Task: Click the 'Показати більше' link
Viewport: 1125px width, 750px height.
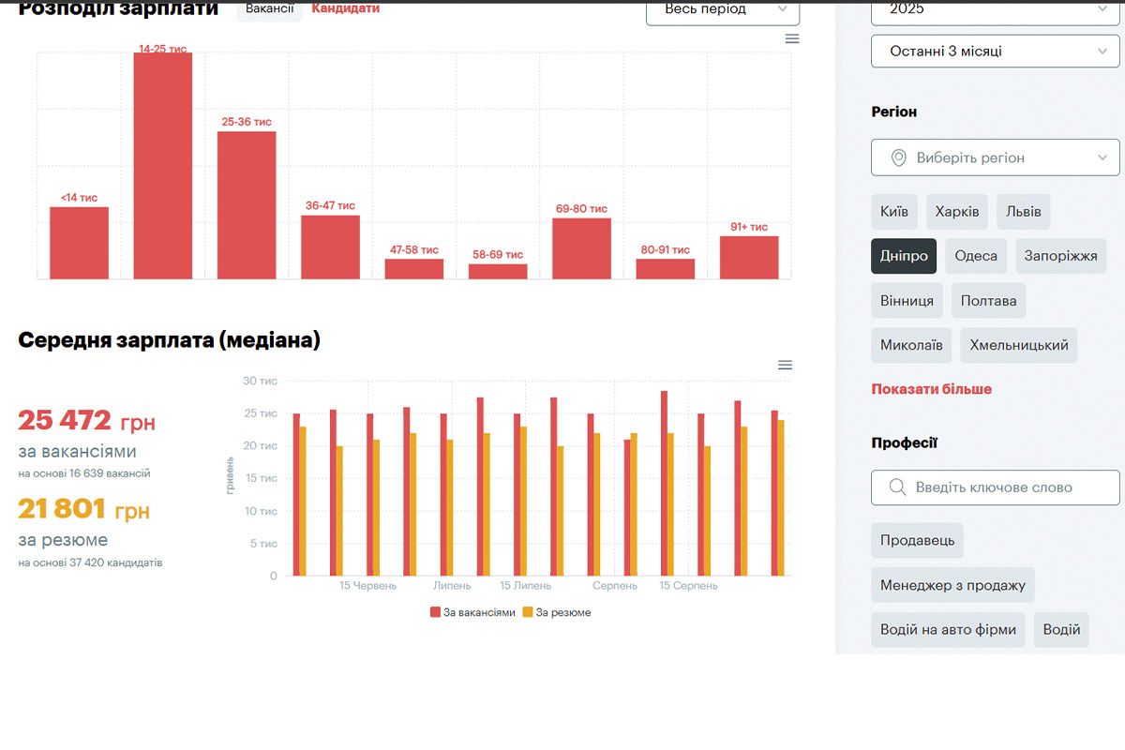Action: pos(931,389)
